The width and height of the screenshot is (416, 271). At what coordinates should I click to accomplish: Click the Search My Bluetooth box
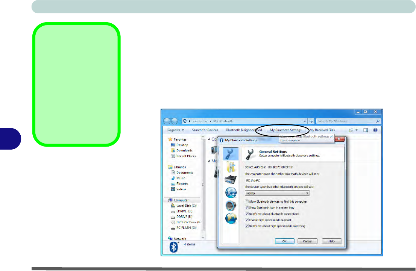(x=348, y=121)
